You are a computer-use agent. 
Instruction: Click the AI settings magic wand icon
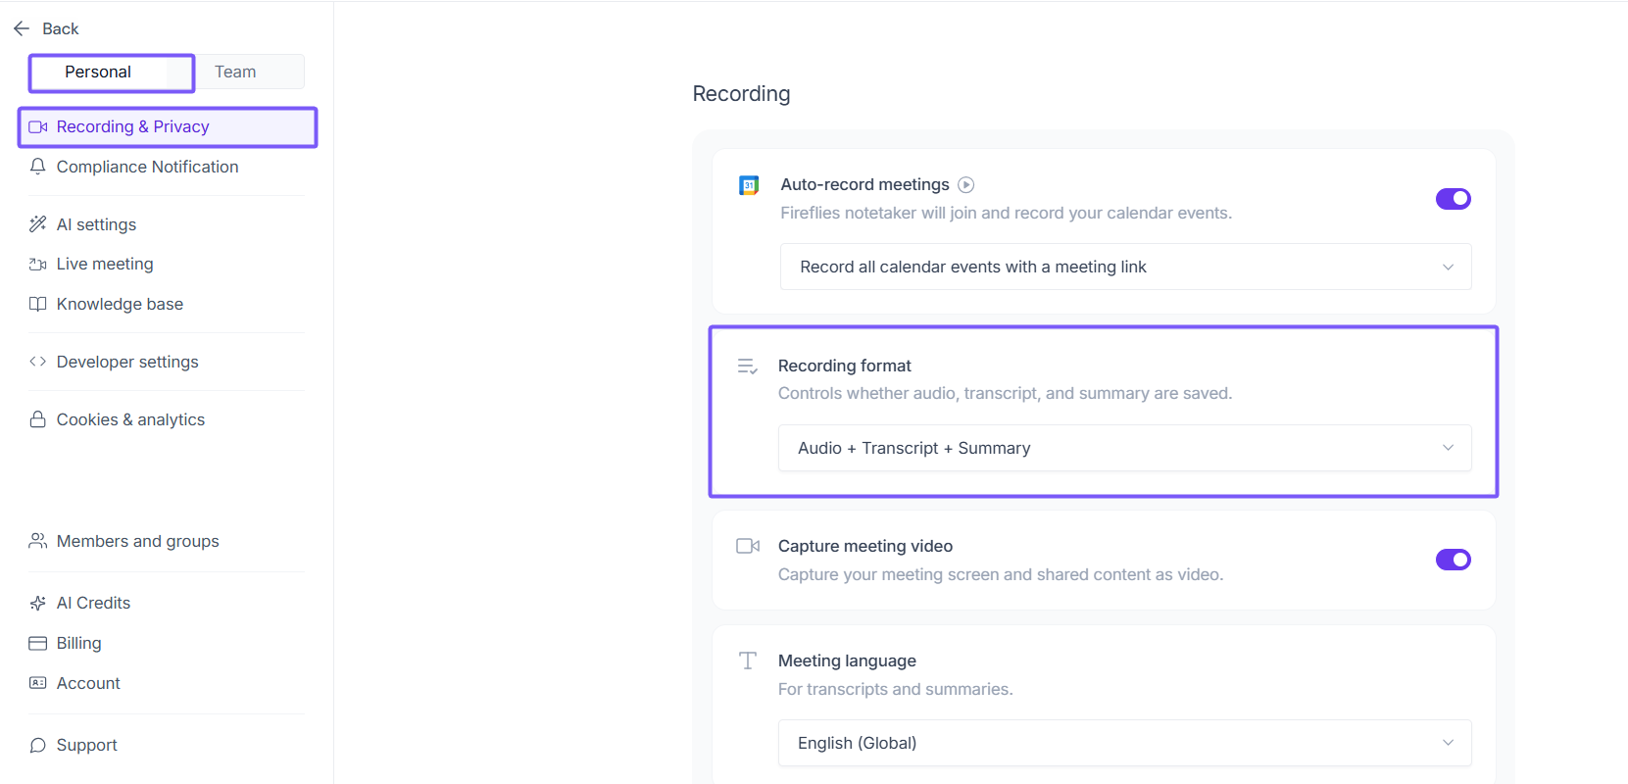coord(38,224)
